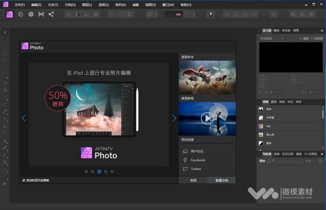The height and width of the screenshot is (210, 326).
Task: Open the 所有通道 channel dropdown
Action: point(272,38)
